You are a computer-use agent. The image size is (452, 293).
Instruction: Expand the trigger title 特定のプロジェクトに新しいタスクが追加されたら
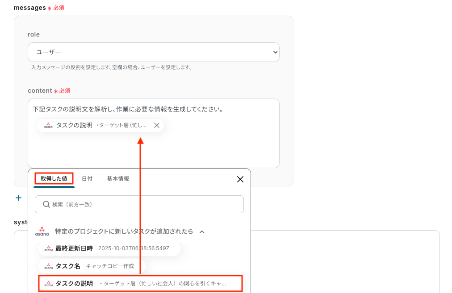124,231
